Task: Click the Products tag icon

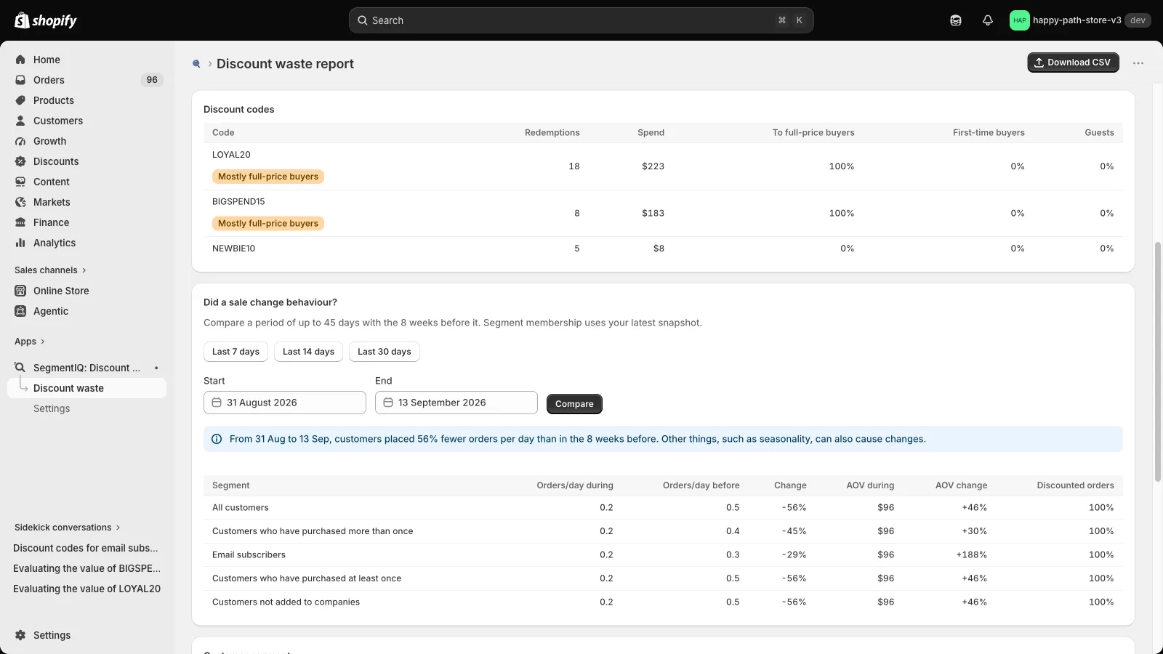Action: tap(20, 100)
